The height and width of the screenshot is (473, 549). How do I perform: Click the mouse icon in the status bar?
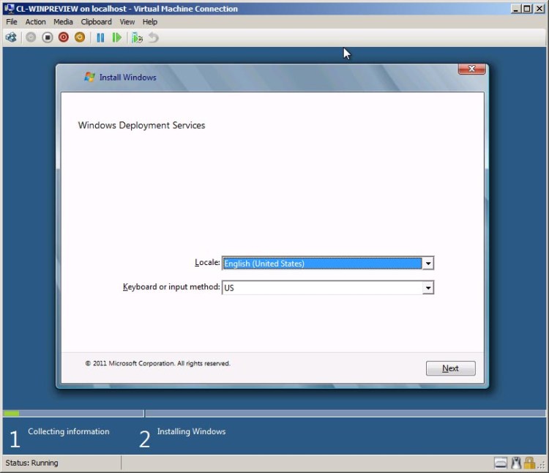pyautogui.click(x=515, y=463)
